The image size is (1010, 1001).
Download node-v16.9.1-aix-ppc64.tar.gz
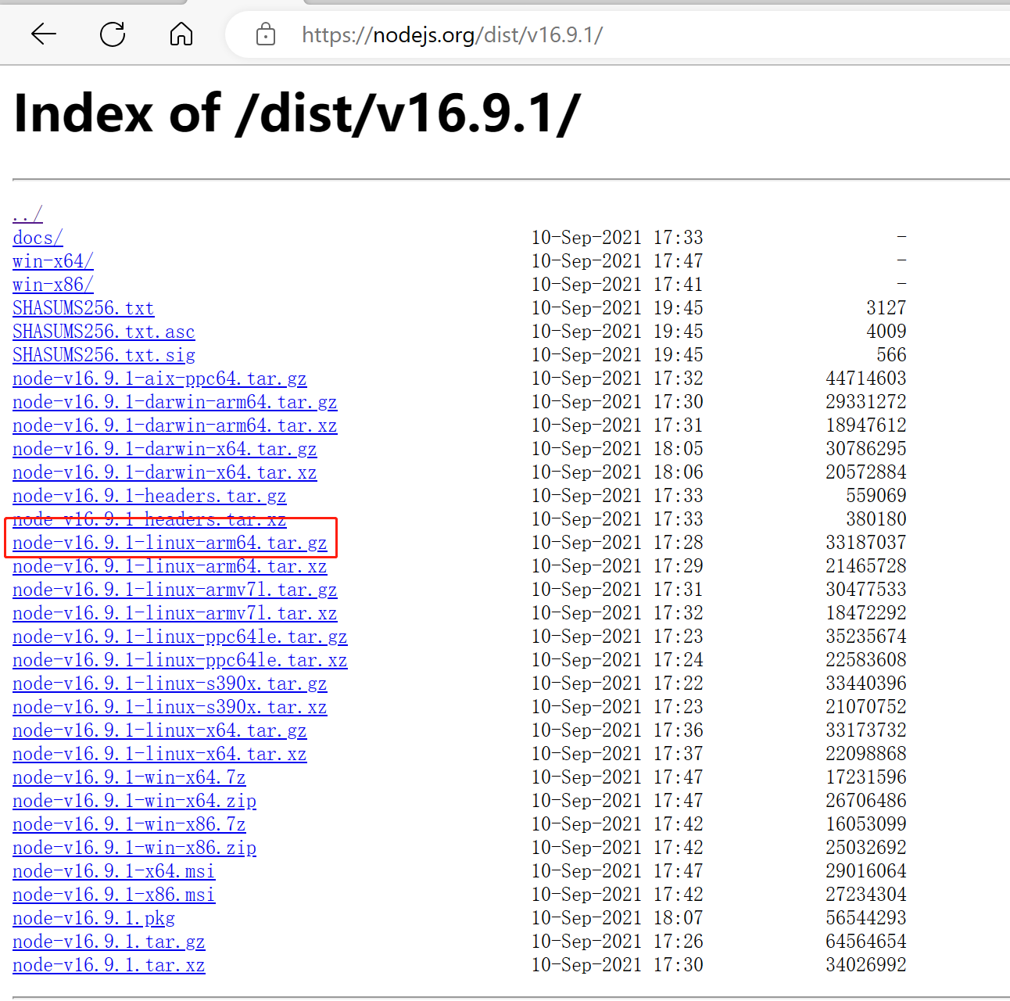pos(159,379)
